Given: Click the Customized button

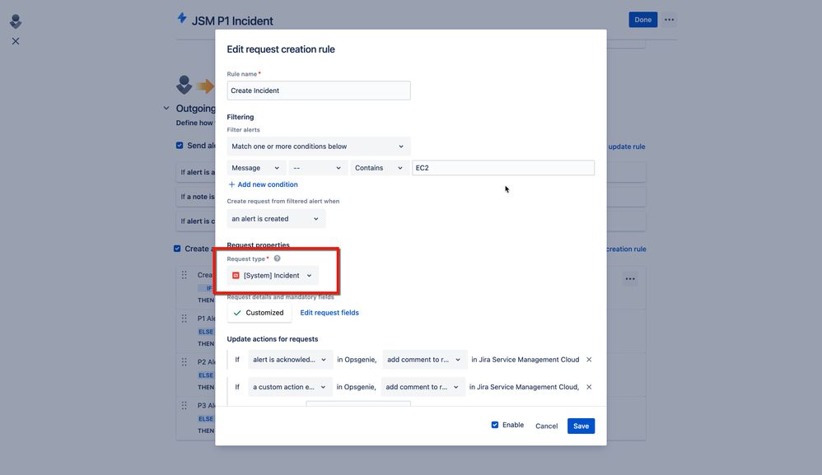Looking at the screenshot, I should 259,313.
